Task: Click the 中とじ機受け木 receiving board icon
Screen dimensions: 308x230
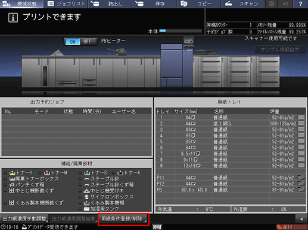Action: coord(87,191)
